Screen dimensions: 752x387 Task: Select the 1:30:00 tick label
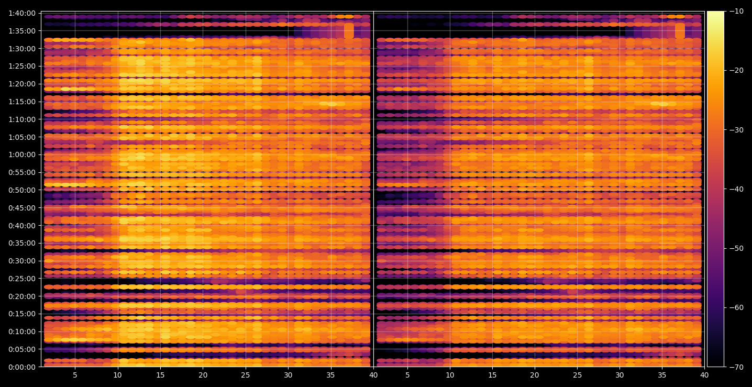click(x=22, y=48)
